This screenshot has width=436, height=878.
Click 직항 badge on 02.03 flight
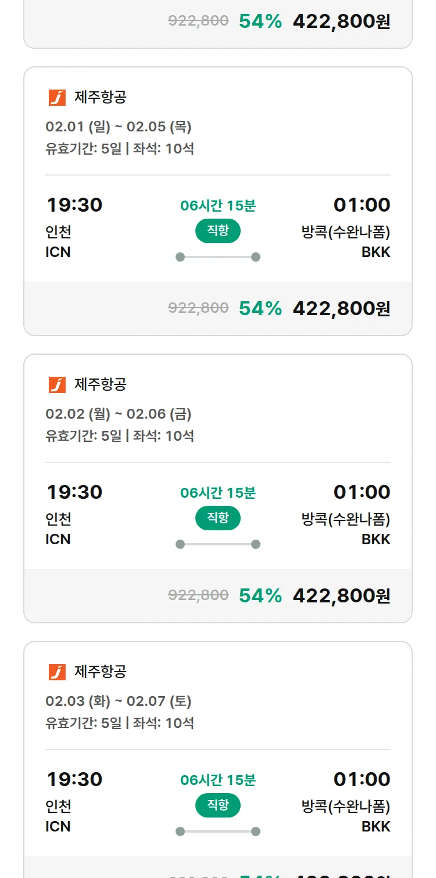218,805
